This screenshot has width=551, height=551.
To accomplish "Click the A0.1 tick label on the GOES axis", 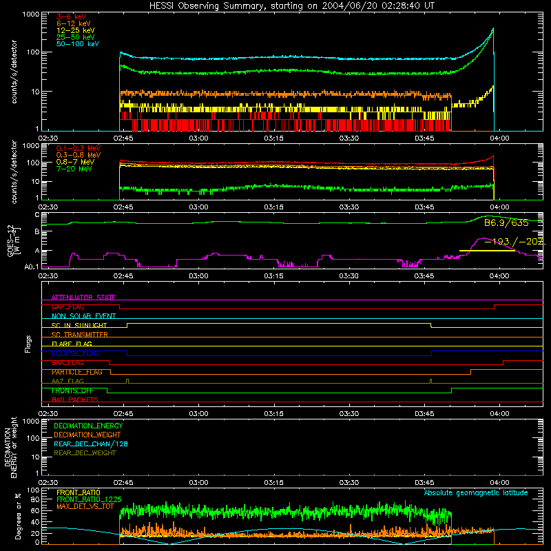I will click(x=32, y=267).
